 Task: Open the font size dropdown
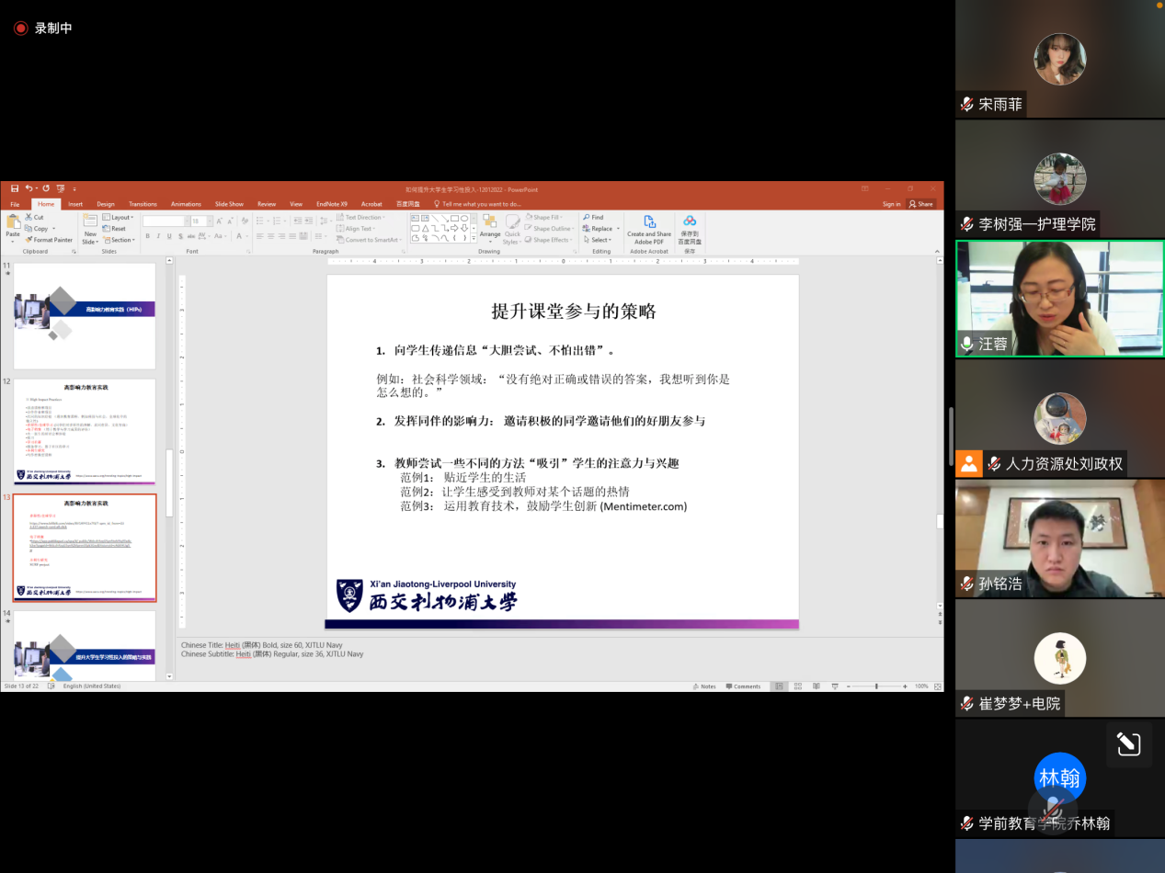click(x=208, y=221)
